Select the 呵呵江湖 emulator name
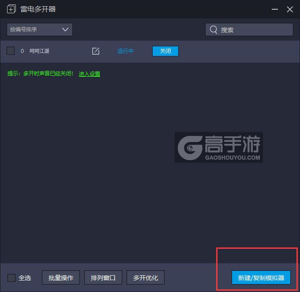 (x=39, y=51)
